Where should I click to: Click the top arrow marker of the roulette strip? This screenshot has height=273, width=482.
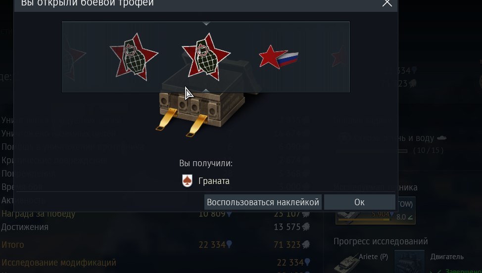click(206, 23)
